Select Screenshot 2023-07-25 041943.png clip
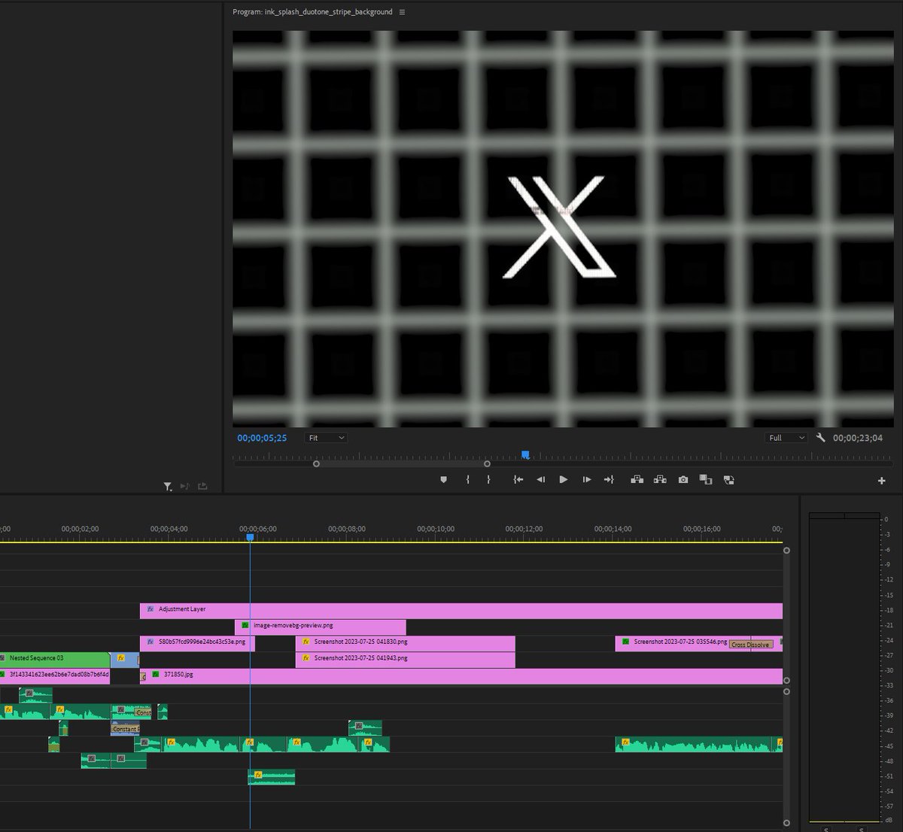This screenshot has height=832, width=903. coord(406,659)
